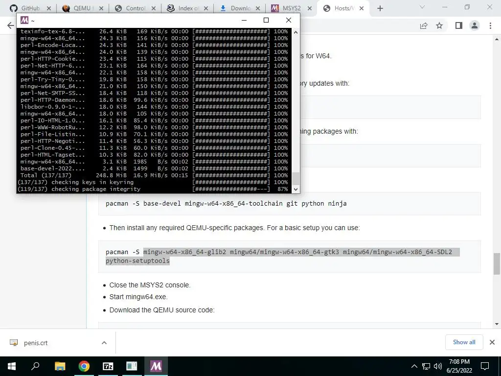Viewport: 501px width, 376px height.
Task: Maximize the MSYS2 terminal window
Action: coord(266,20)
